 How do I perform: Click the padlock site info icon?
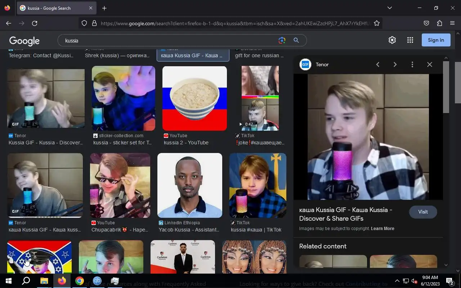[94, 23]
